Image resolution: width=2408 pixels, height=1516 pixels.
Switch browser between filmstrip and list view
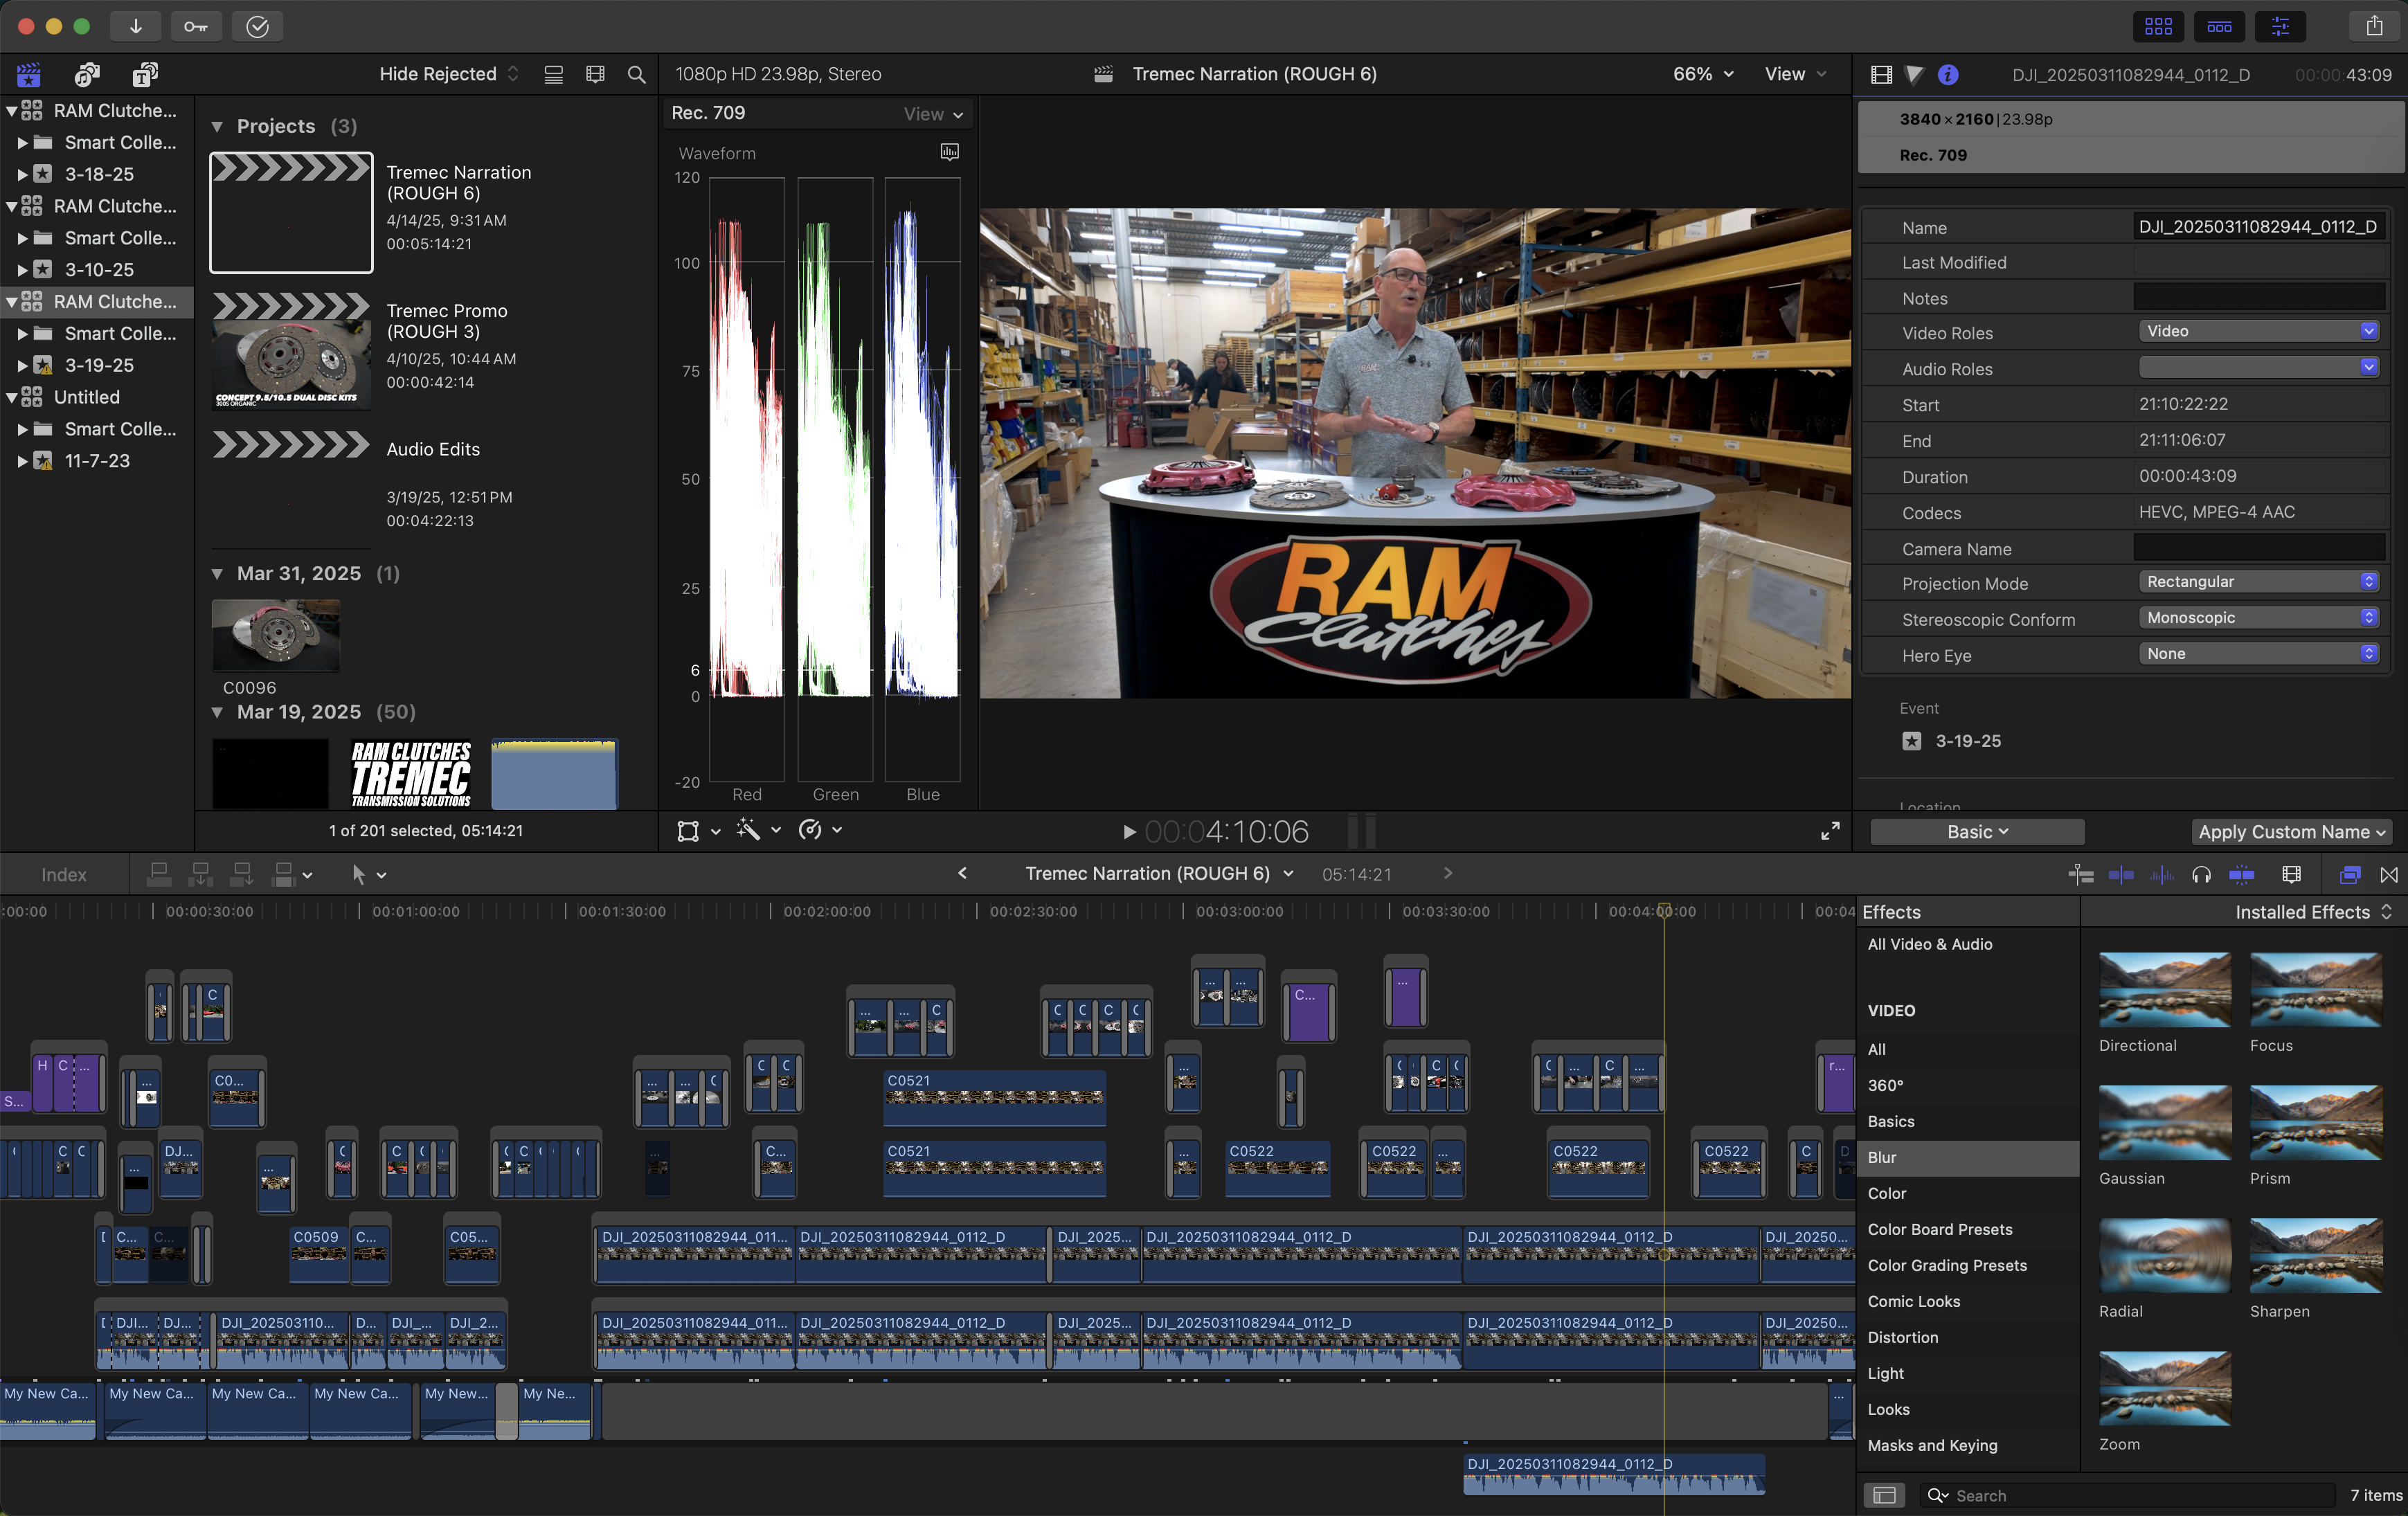click(x=595, y=74)
